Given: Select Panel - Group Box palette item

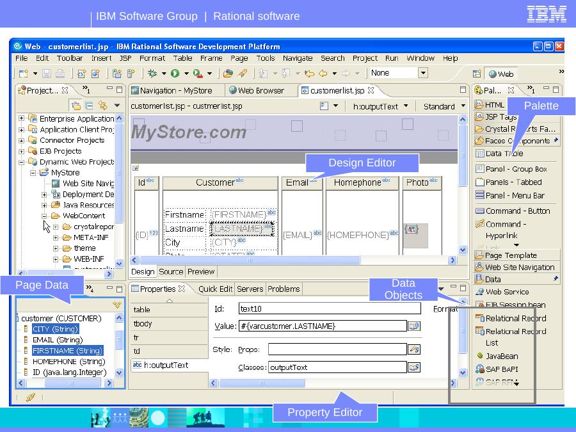Looking at the screenshot, I should (x=511, y=169).
